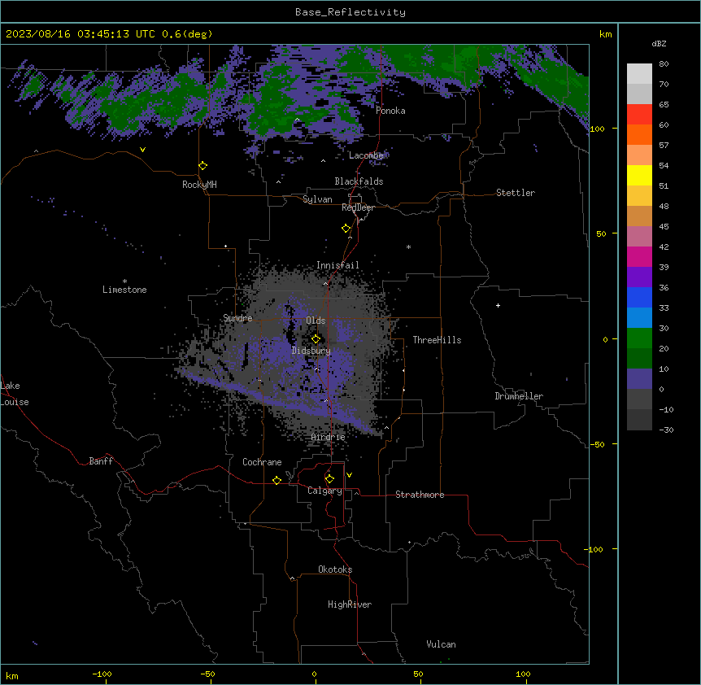This screenshot has width=701, height=685.
Task: Select the Olds label
Action: (x=316, y=321)
